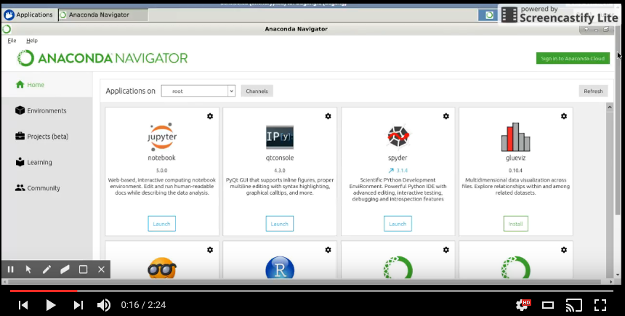The image size is (625, 316).
Task: Click the spyder 3.1.4 update arrow
Action: coord(391,171)
